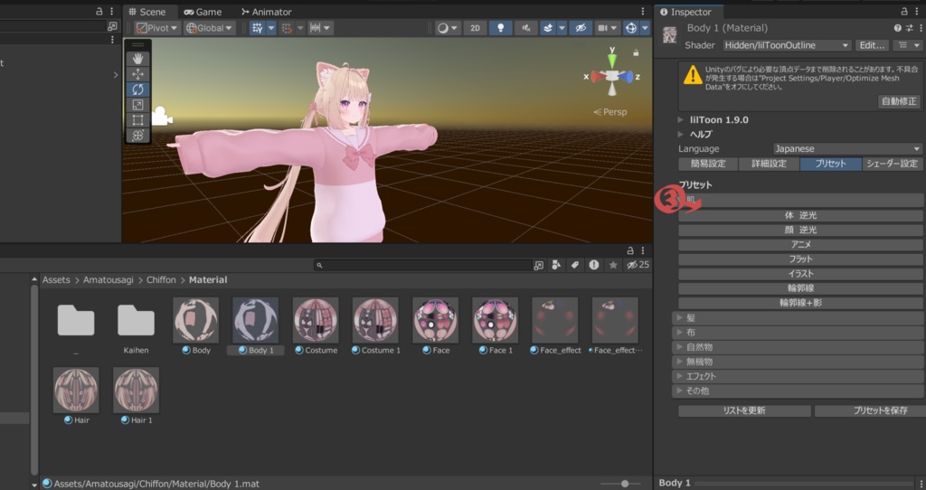Adjust Project thumbnail size slider

coord(624,484)
